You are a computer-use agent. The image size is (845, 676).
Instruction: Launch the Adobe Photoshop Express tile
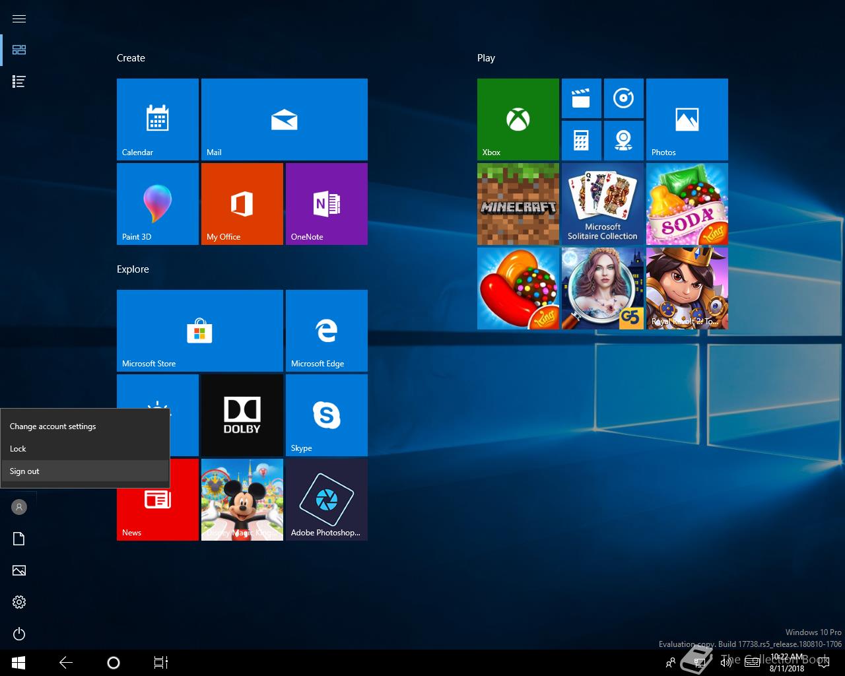[327, 500]
